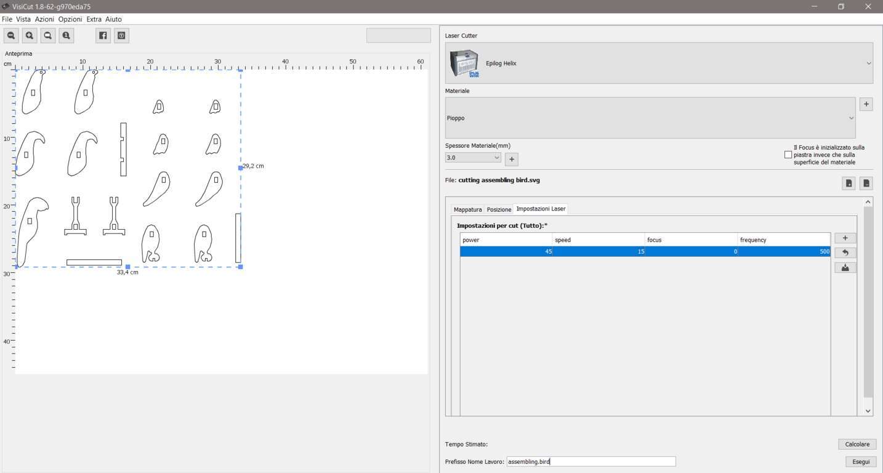Click the remove-file icon beside the file name
Image resolution: width=883 pixels, height=473 pixels.
pos(866,183)
